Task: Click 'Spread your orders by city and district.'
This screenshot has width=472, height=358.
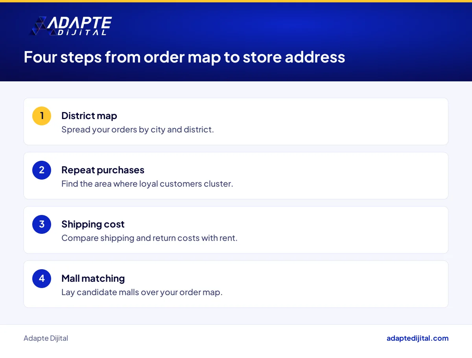Action: [138, 130]
